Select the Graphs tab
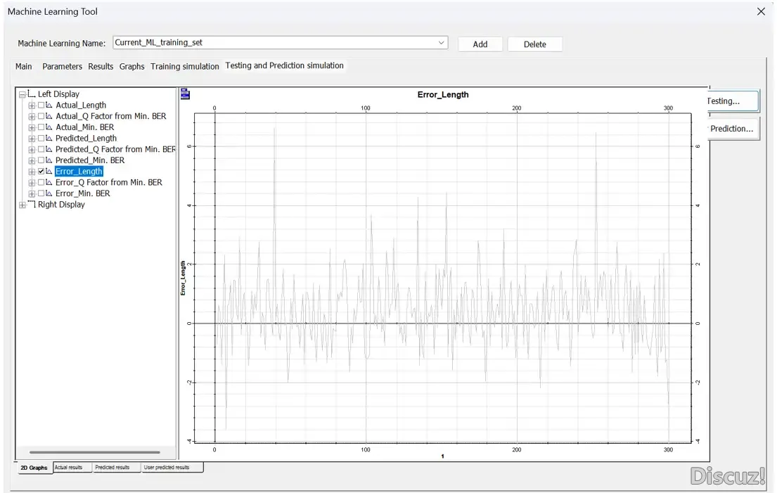Viewport: 777px width, 493px height. click(131, 66)
